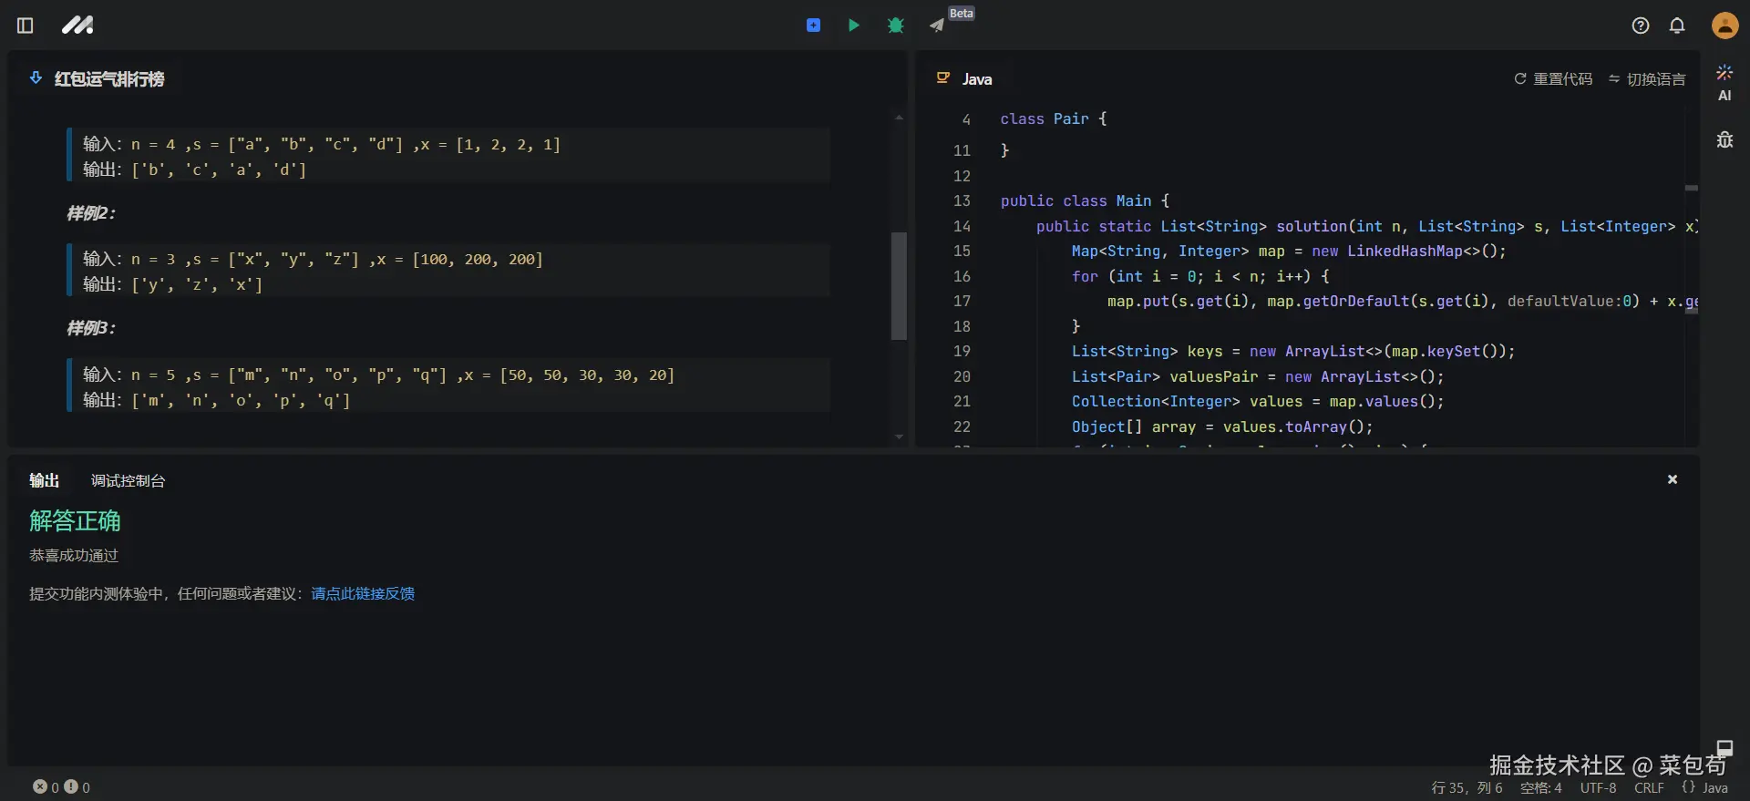
Task: Click the down arrow icon beside the problem title
Action: click(x=36, y=78)
